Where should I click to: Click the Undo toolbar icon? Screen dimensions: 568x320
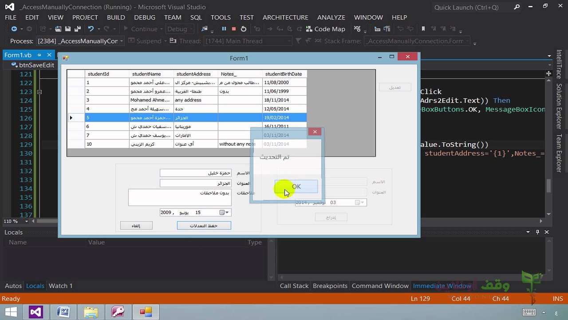[x=91, y=29]
